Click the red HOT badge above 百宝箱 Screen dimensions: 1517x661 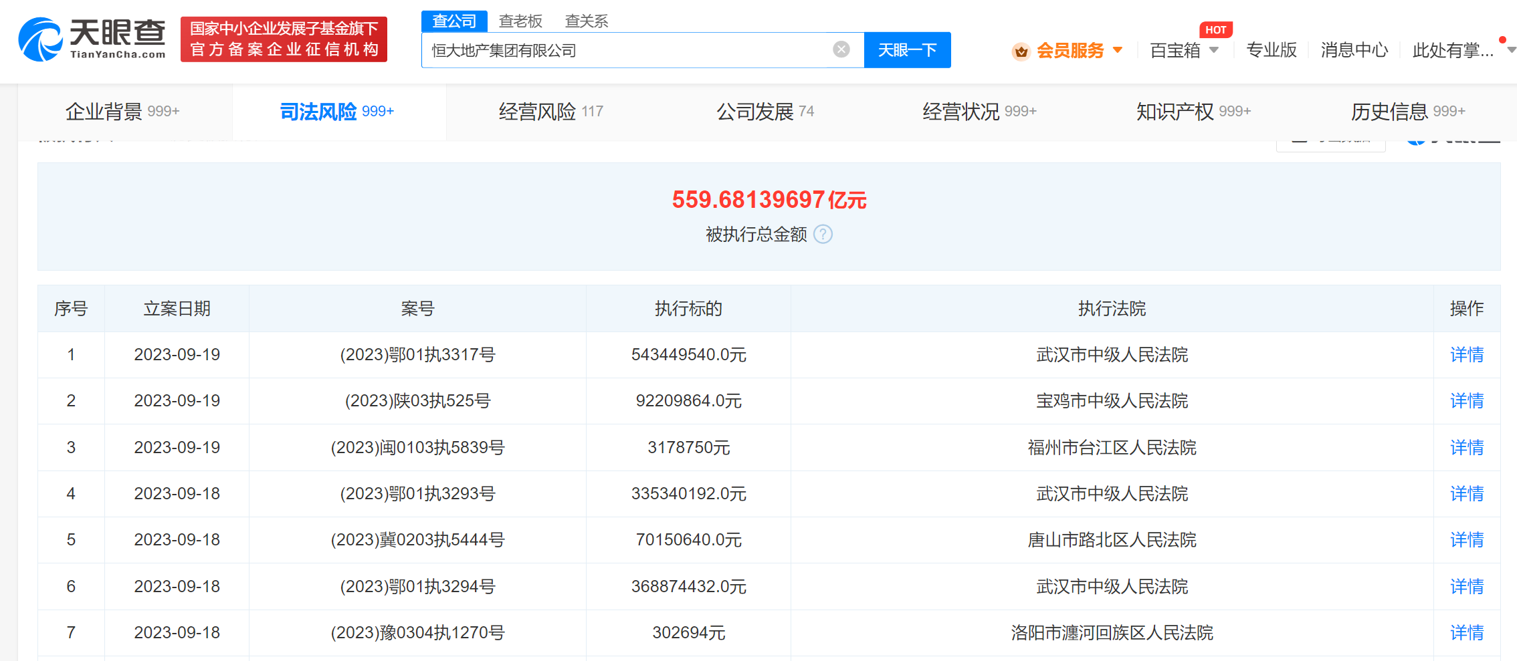pos(1215,30)
